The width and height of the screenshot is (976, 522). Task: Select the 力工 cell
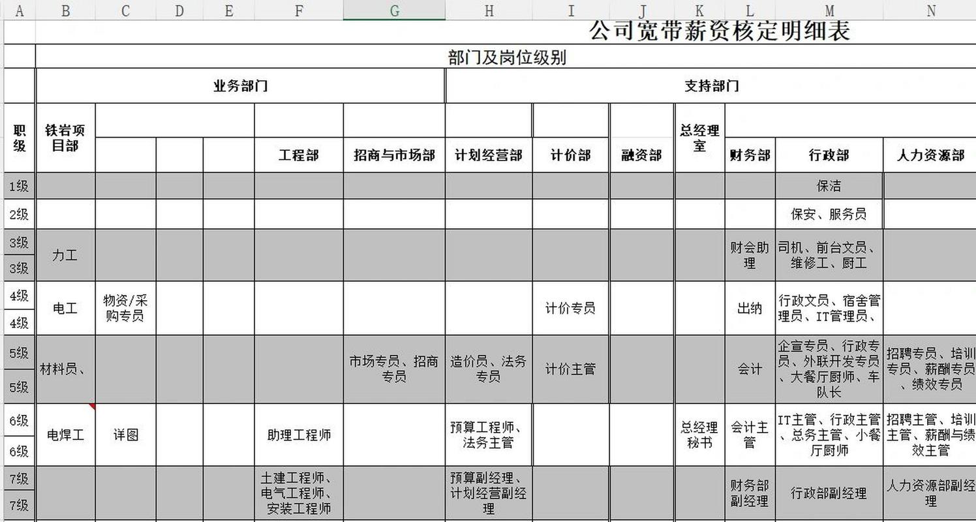click(65, 255)
